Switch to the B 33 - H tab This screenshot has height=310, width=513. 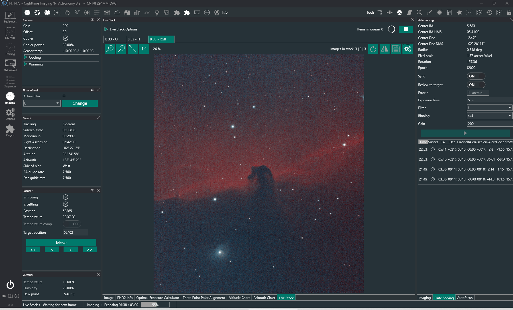click(137, 39)
